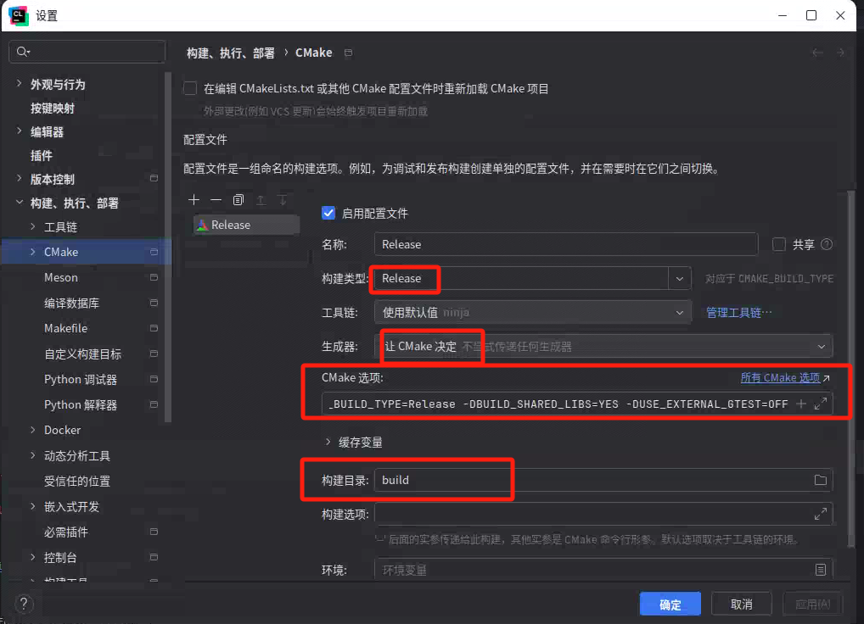Click the settings tree vertical scrollbar
The width and height of the screenshot is (864, 624).
168,248
